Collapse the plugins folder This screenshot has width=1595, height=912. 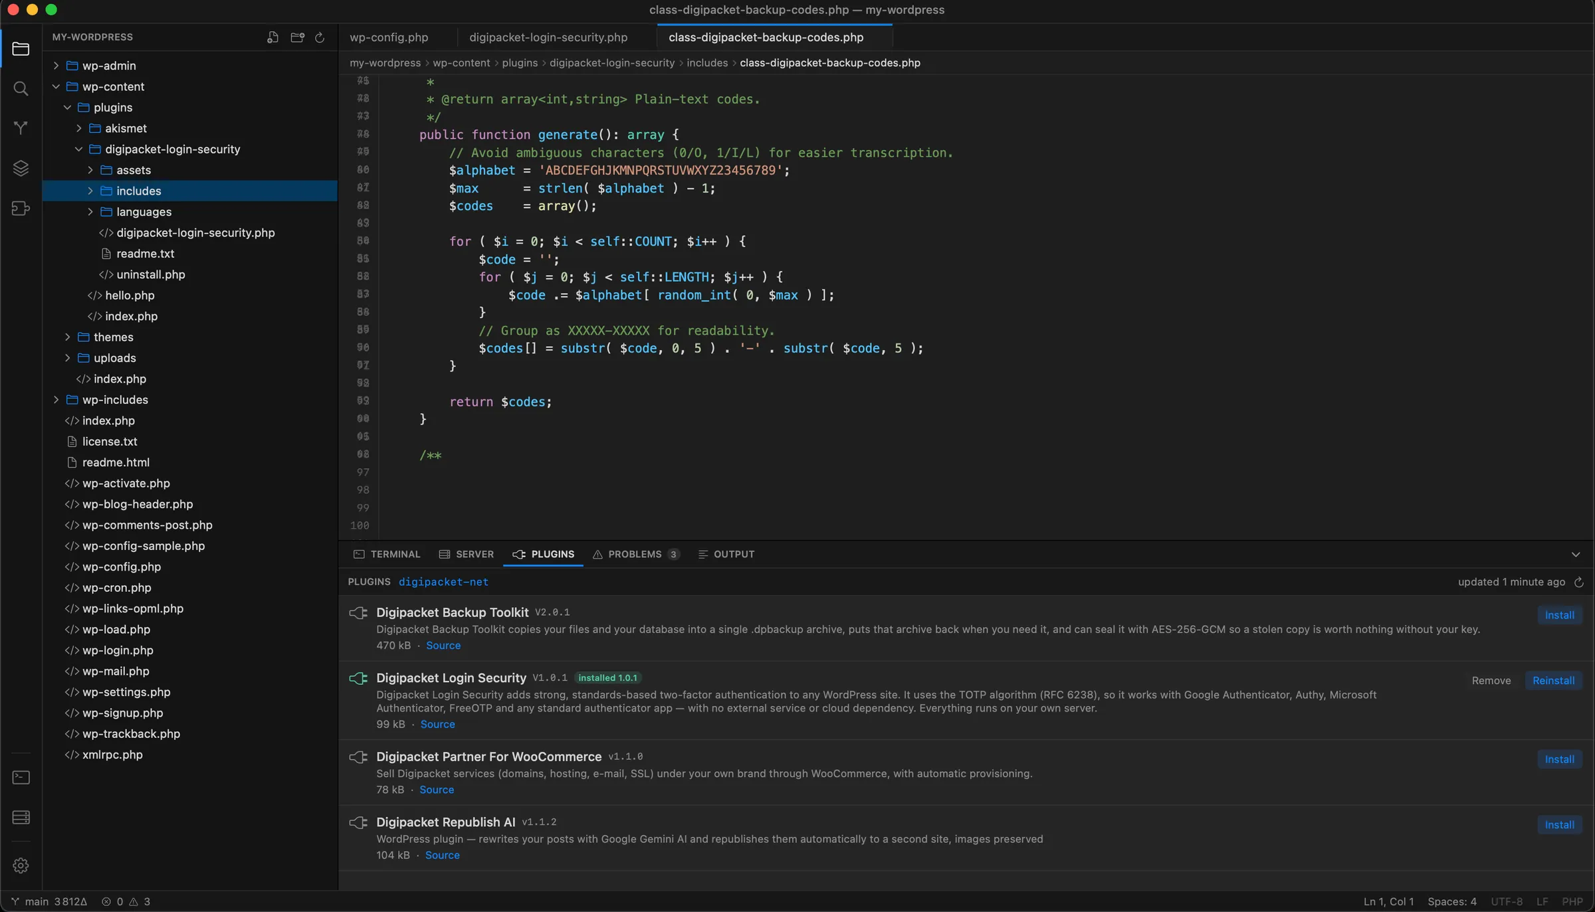pos(67,108)
